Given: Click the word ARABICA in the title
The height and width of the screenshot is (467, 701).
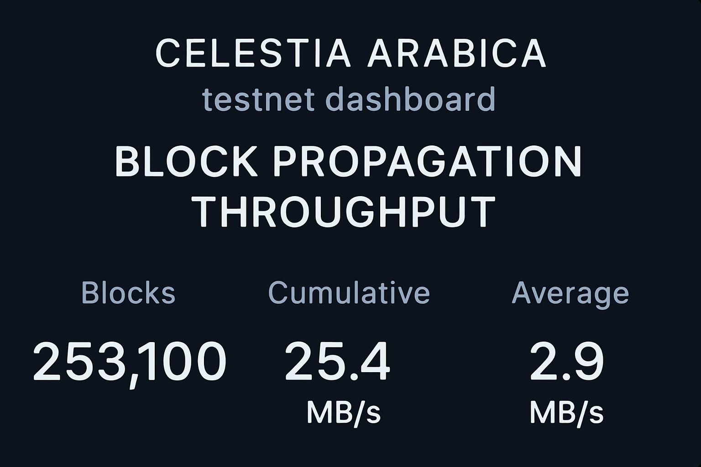Looking at the screenshot, I should [x=456, y=53].
